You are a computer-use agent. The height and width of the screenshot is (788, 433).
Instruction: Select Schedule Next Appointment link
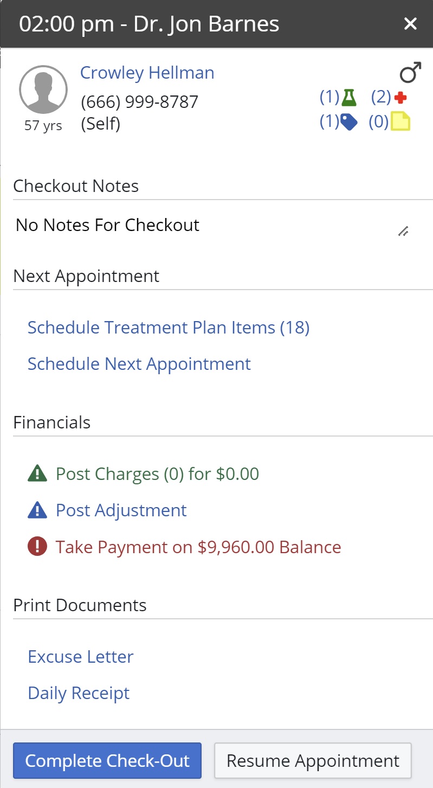139,364
